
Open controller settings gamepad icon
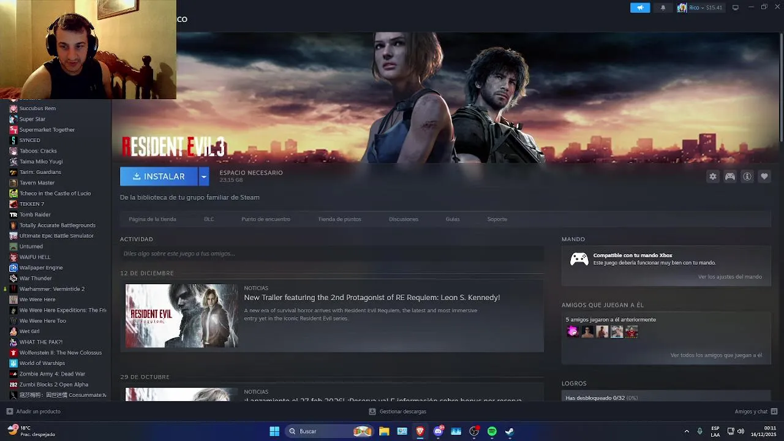(730, 176)
